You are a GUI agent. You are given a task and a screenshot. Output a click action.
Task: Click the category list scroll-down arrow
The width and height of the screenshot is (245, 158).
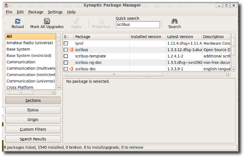59,87
